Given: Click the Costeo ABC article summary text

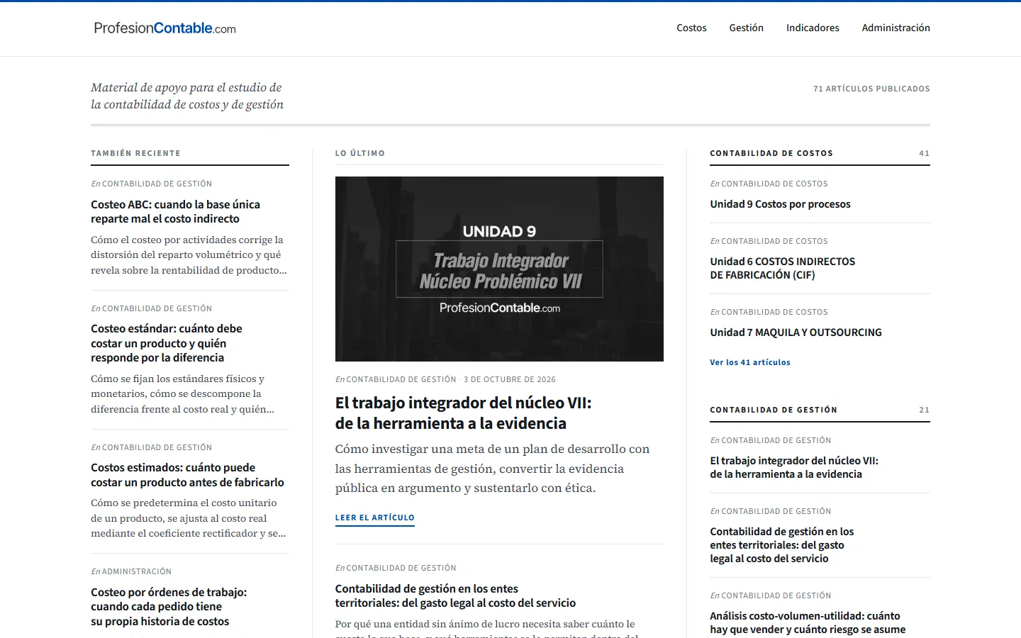Looking at the screenshot, I should click(189, 255).
